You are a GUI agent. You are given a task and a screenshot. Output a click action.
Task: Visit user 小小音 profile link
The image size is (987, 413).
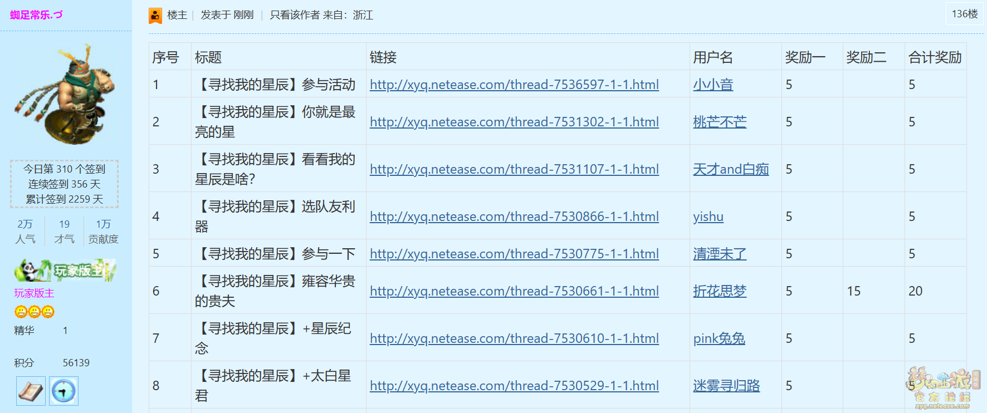coord(713,85)
